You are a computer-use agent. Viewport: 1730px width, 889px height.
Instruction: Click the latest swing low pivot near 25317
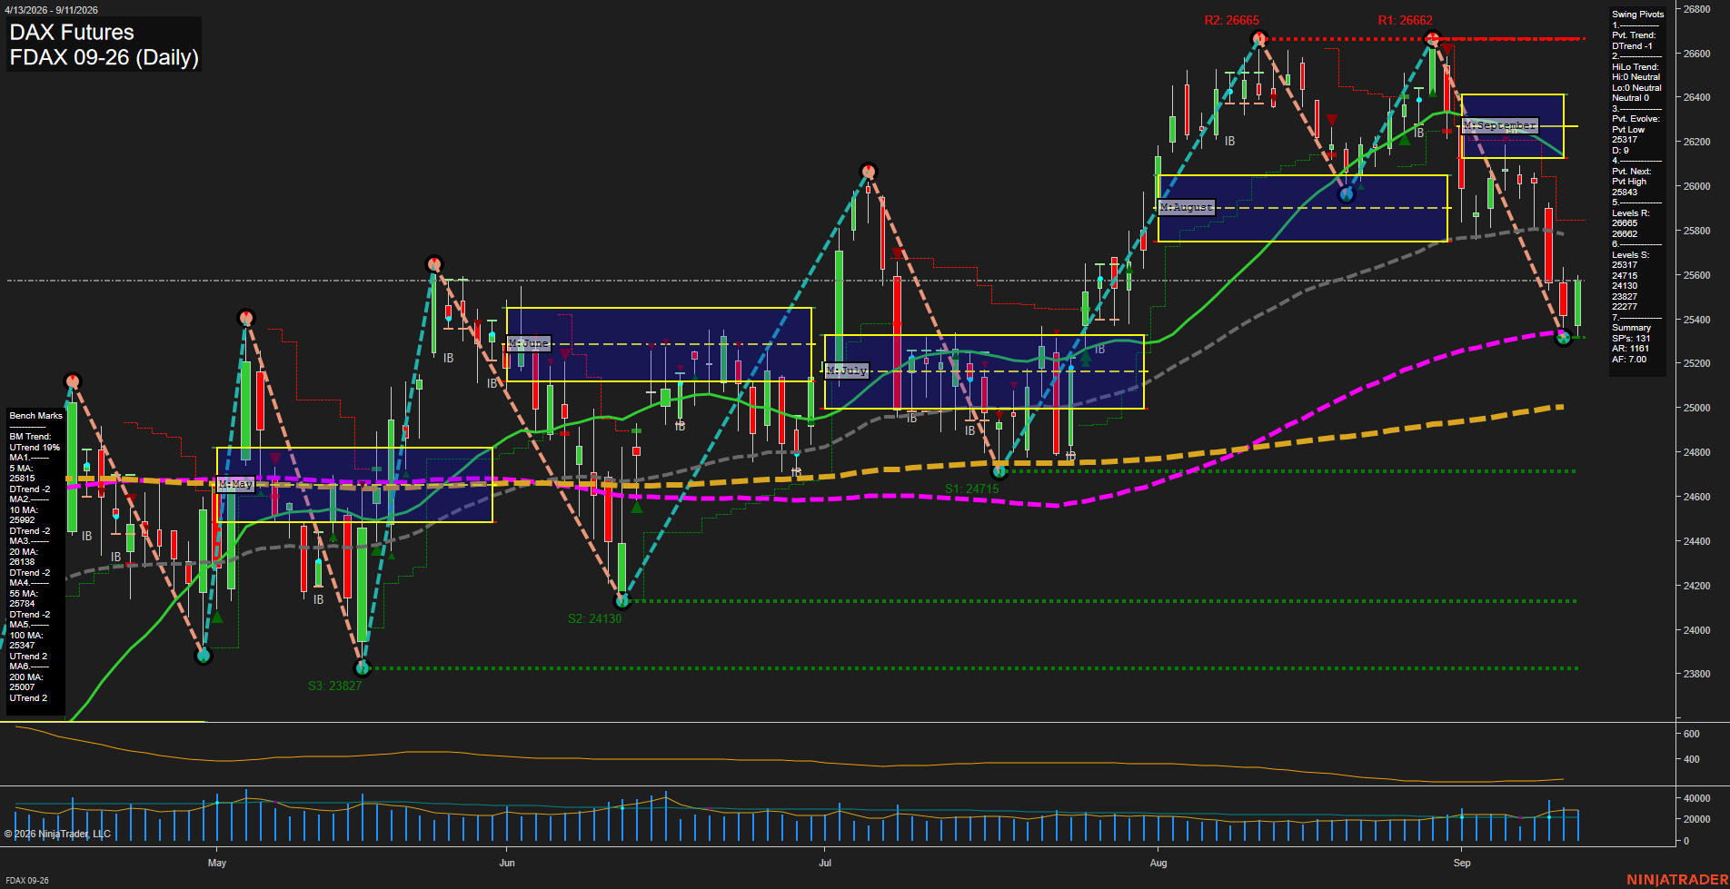1563,338
